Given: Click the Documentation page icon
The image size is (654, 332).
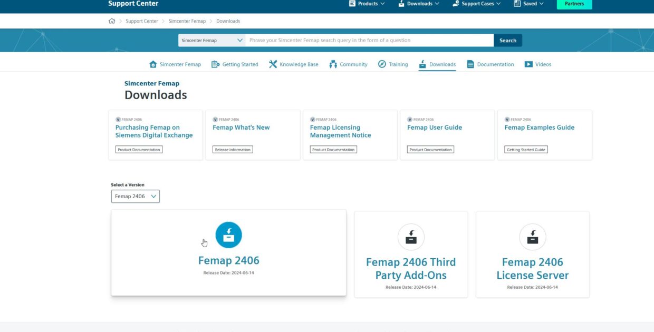Looking at the screenshot, I should pyautogui.click(x=470, y=64).
